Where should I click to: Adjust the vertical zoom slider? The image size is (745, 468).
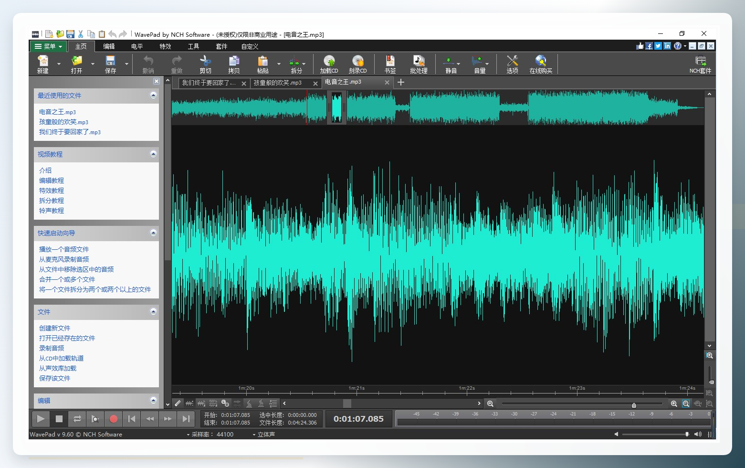point(711,382)
